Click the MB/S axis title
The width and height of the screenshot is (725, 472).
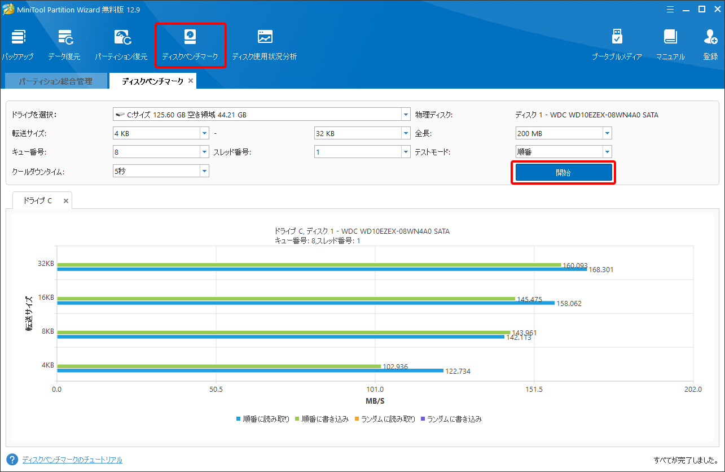(x=375, y=401)
